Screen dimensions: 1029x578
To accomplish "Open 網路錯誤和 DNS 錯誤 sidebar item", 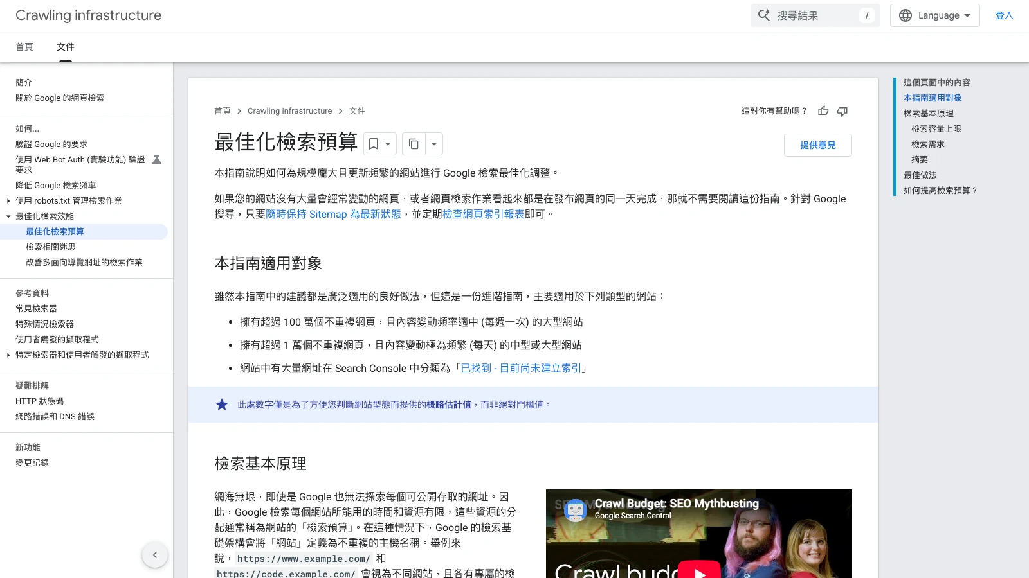I will click(55, 417).
